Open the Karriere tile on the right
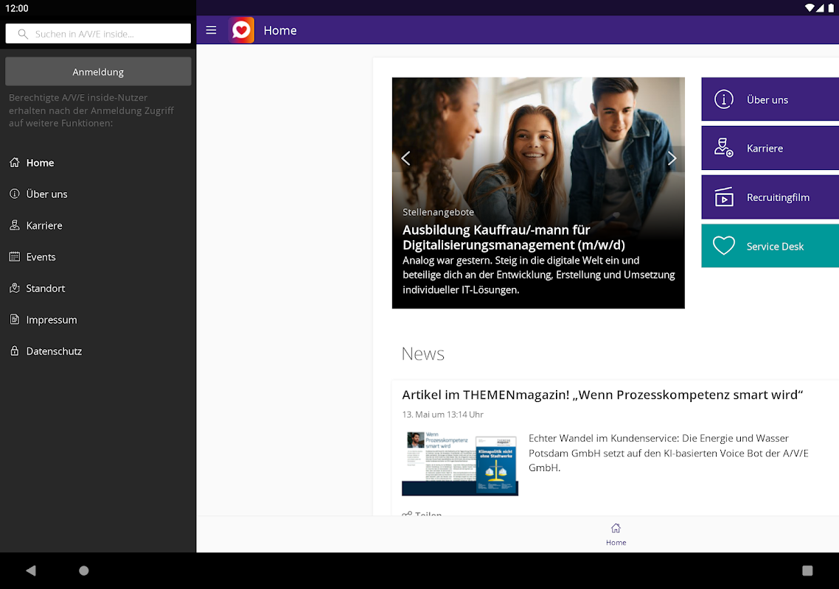 770,148
